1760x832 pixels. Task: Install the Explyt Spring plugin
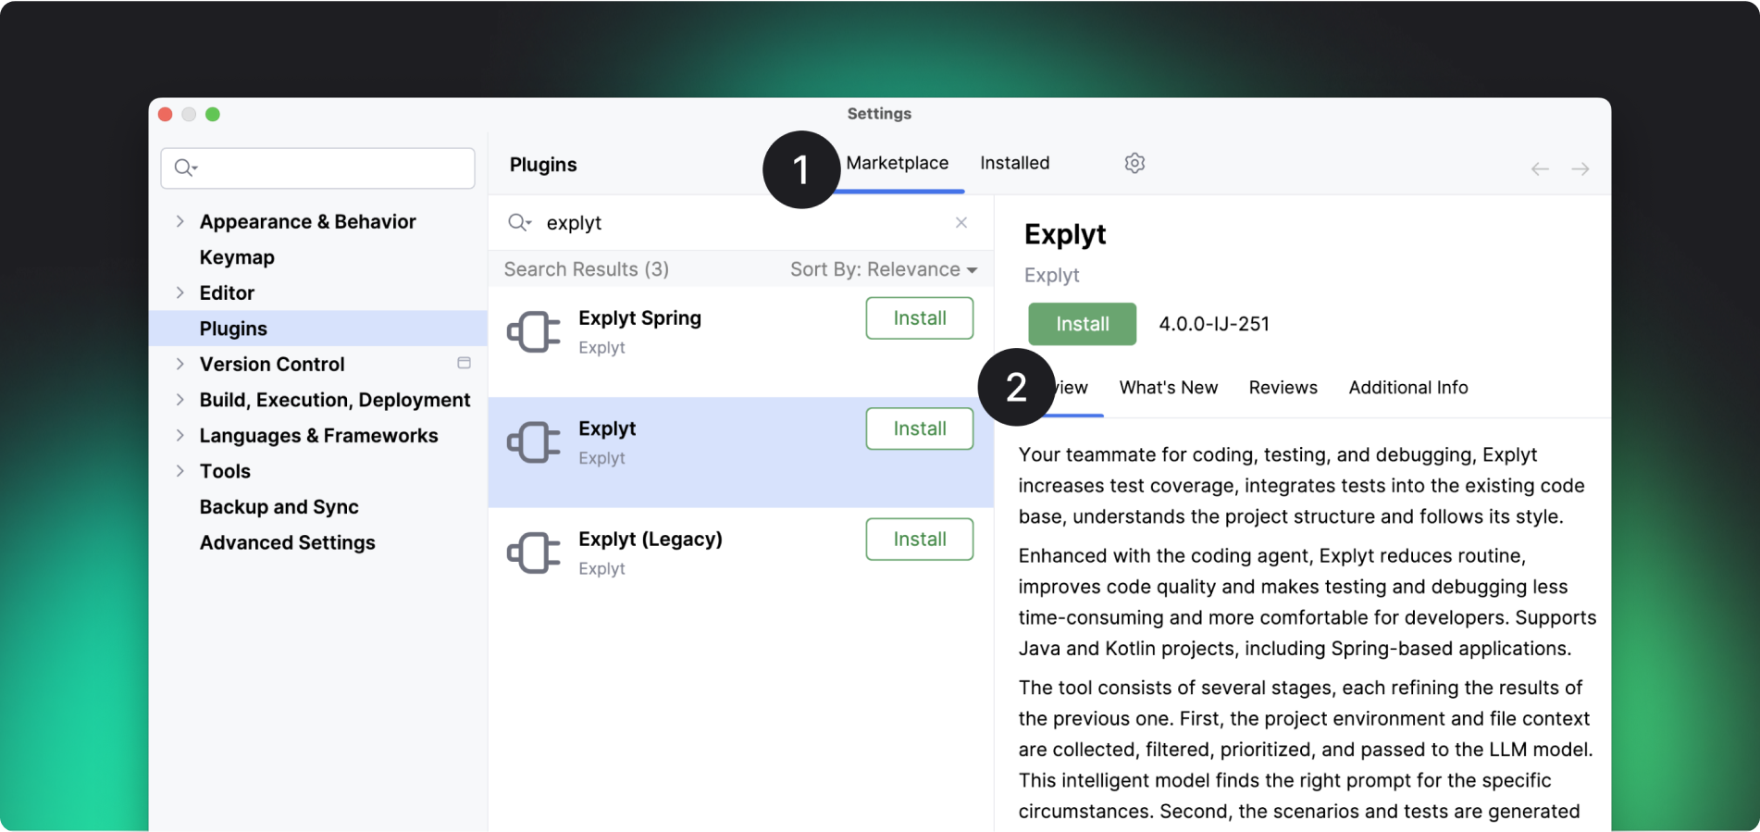(x=919, y=318)
